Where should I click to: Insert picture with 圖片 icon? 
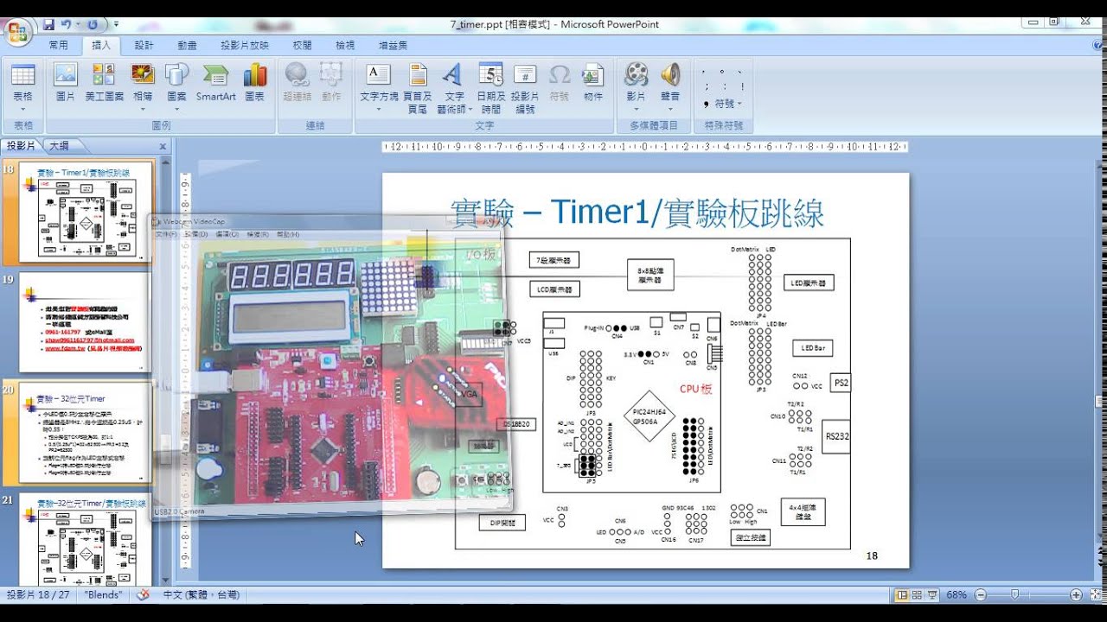pyautogui.click(x=66, y=83)
